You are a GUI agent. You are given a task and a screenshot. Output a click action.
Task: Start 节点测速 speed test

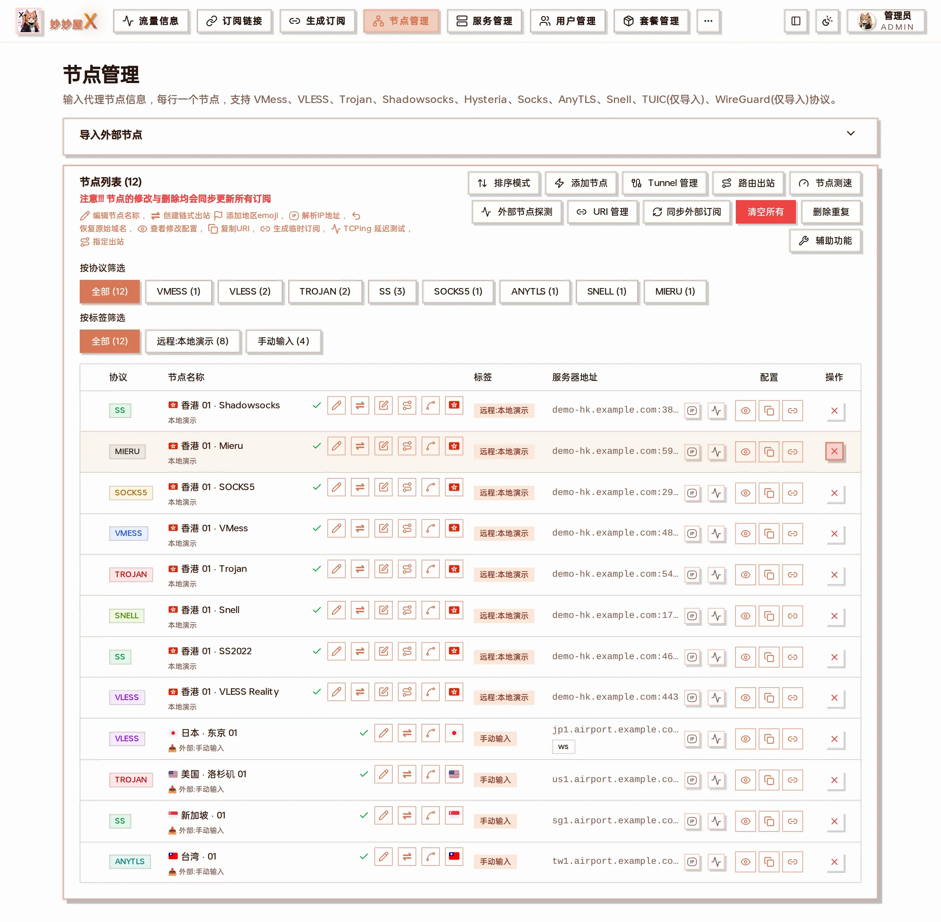(x=825, y=183)
